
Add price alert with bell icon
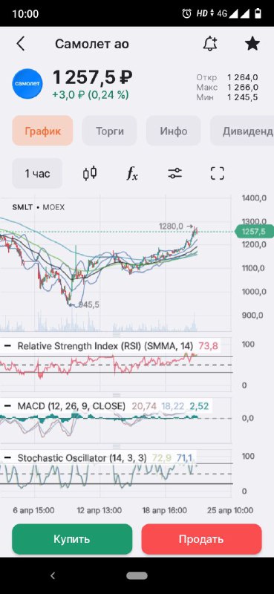[210, 44]
